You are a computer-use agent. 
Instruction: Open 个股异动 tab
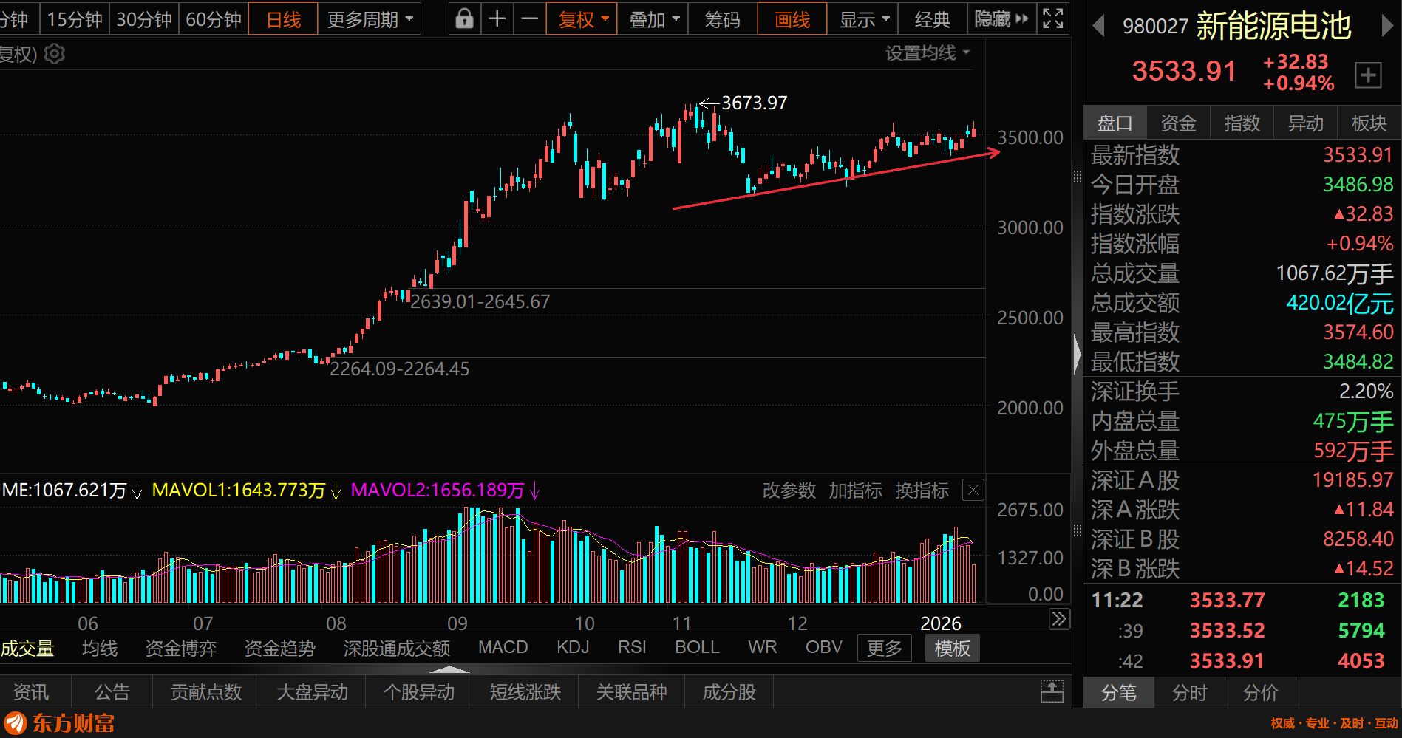click(x=419, y=692)
